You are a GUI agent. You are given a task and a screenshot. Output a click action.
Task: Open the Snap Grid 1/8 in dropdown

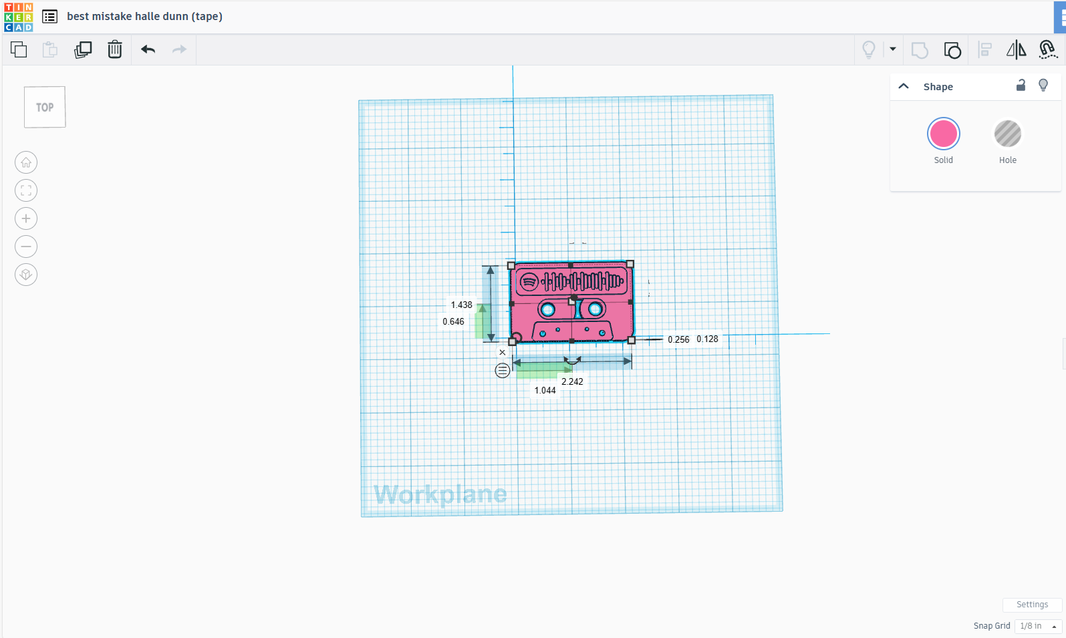pos(1038,626)
